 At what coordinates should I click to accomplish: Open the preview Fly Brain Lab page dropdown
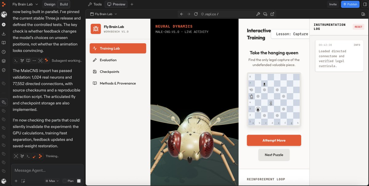click(103, 14)
